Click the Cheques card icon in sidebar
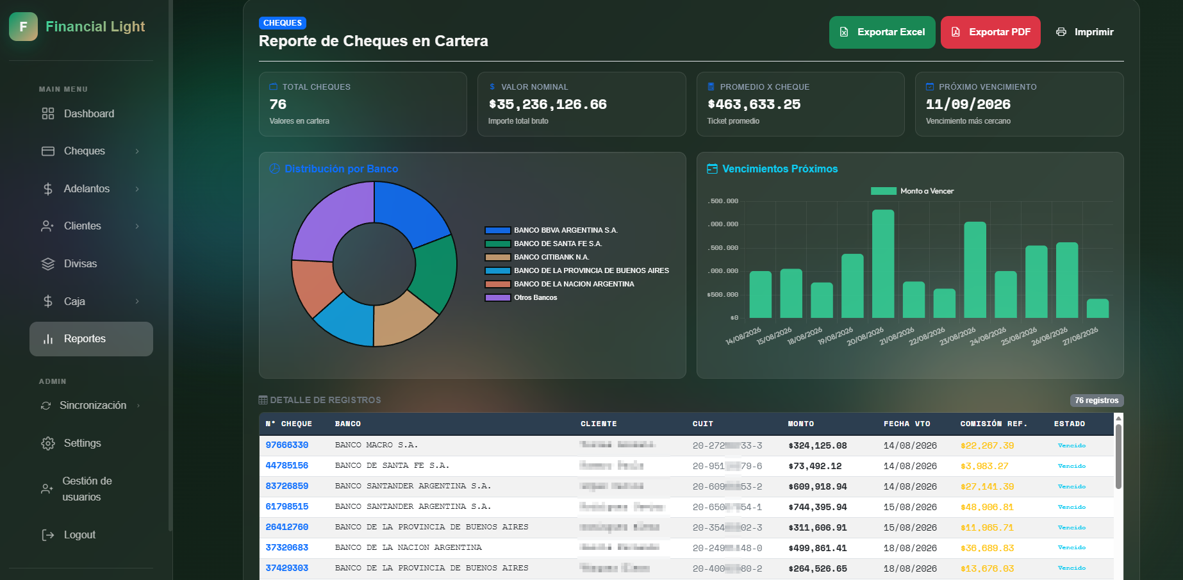Viewport: 1183px width, 580px height. (x=48, y=151)
